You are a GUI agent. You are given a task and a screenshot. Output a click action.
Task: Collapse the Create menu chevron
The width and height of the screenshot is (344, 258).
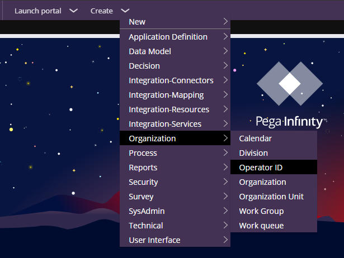[x=125, y=11]
